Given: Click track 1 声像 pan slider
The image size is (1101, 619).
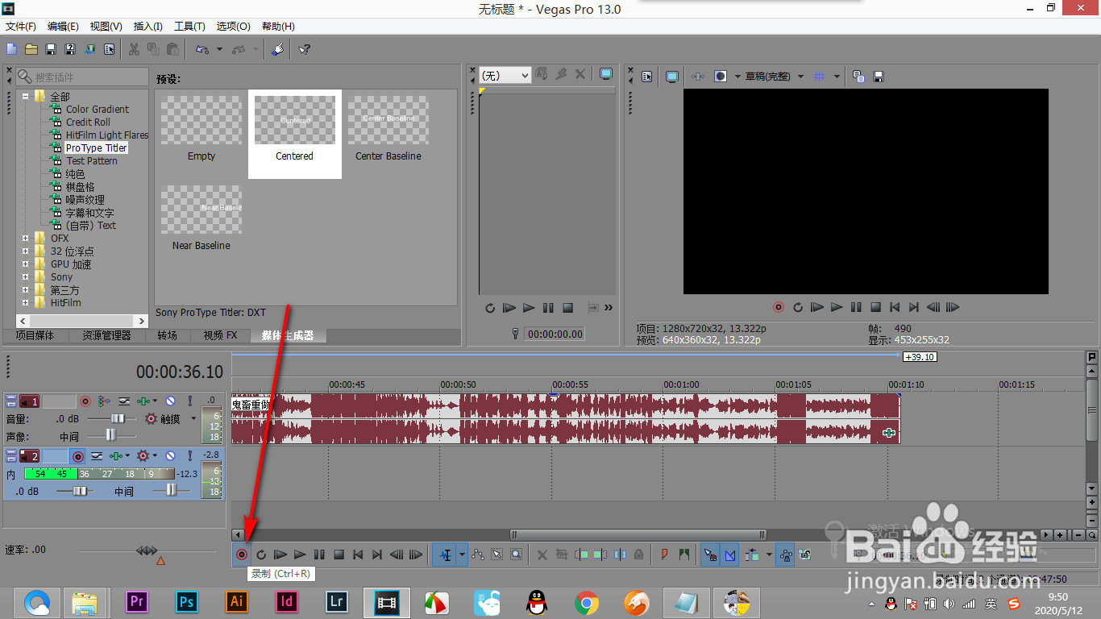Looking at the screenshot, I should click(x=111, y=436).
